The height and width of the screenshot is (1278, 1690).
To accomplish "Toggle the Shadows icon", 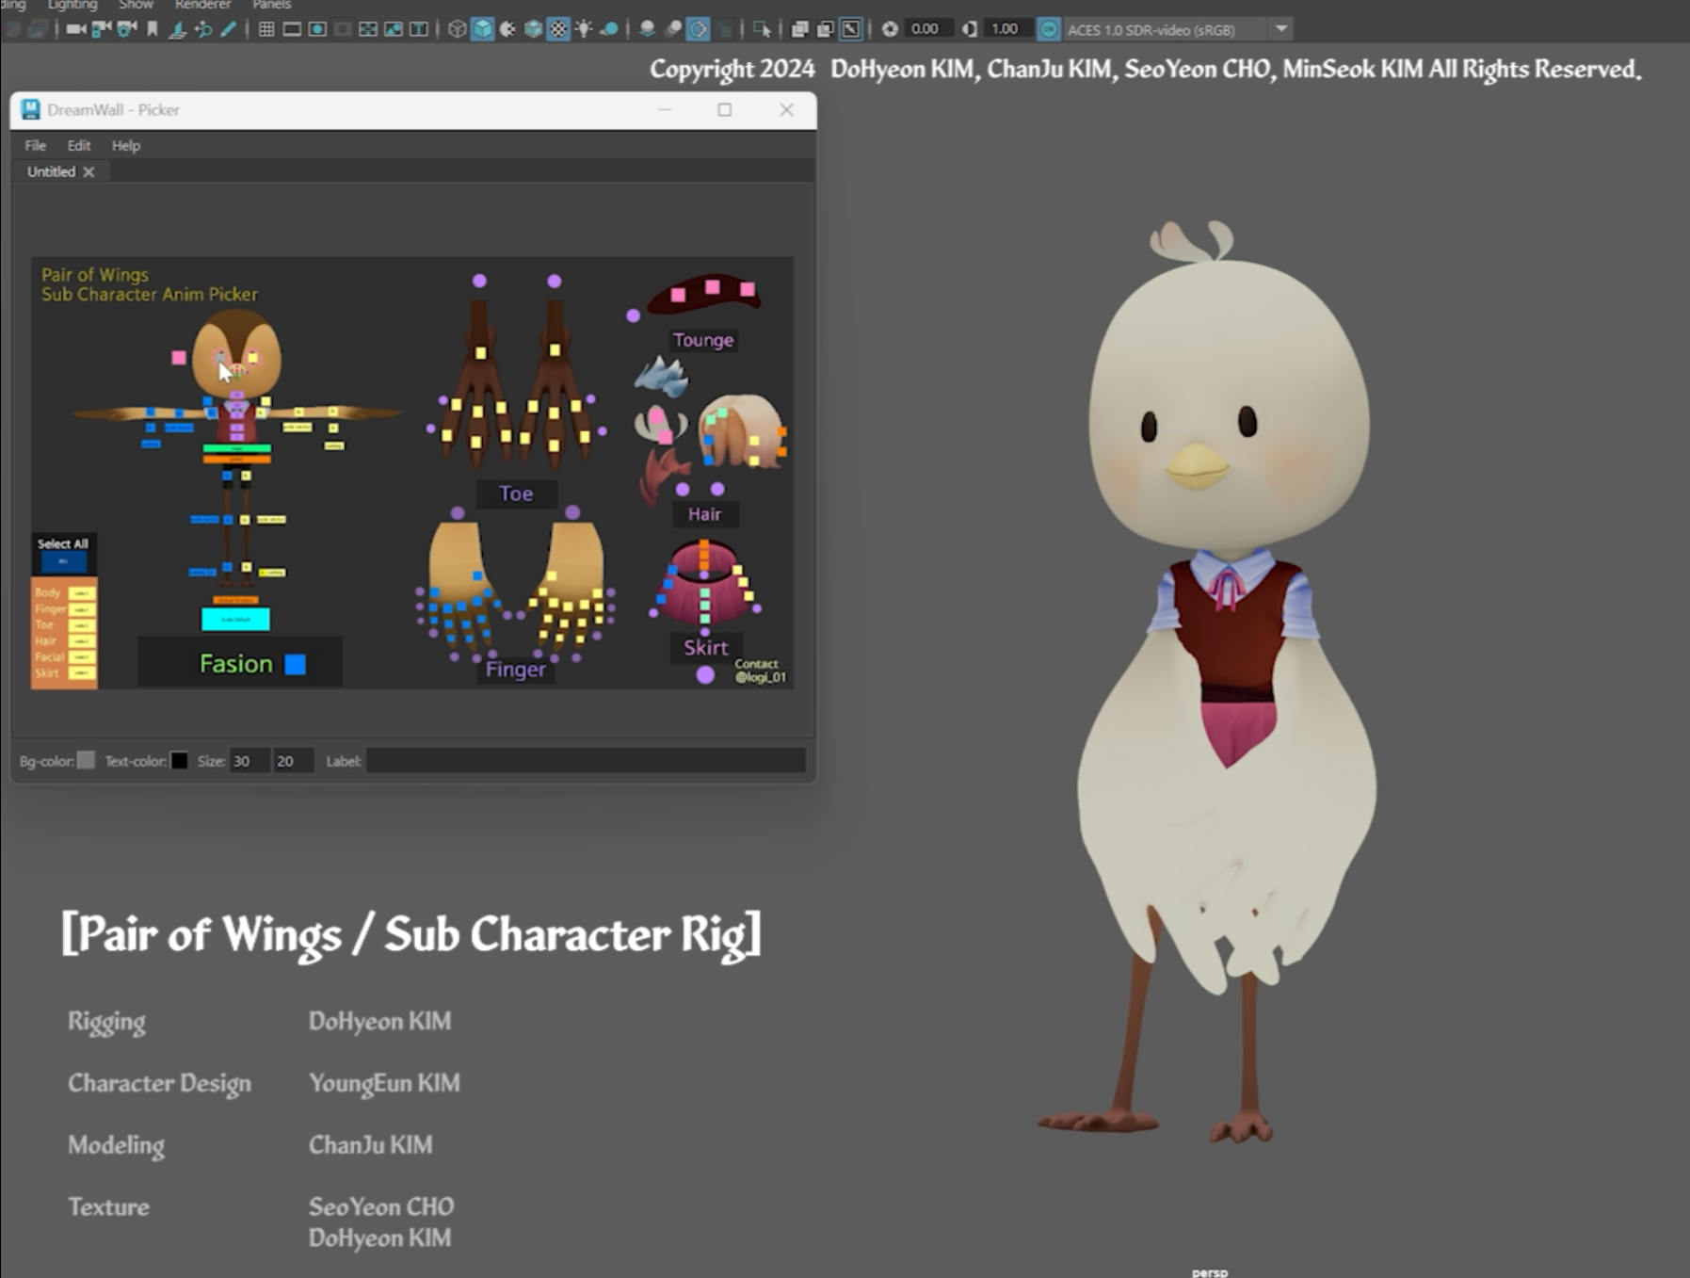I will point(609,29).
